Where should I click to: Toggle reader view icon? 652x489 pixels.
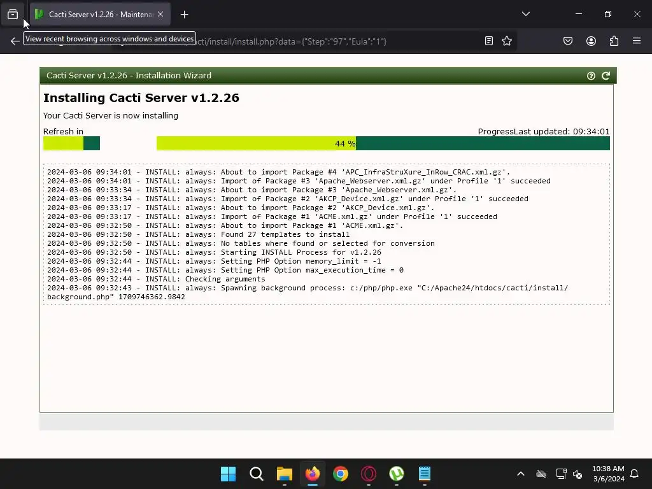[489, 41]
